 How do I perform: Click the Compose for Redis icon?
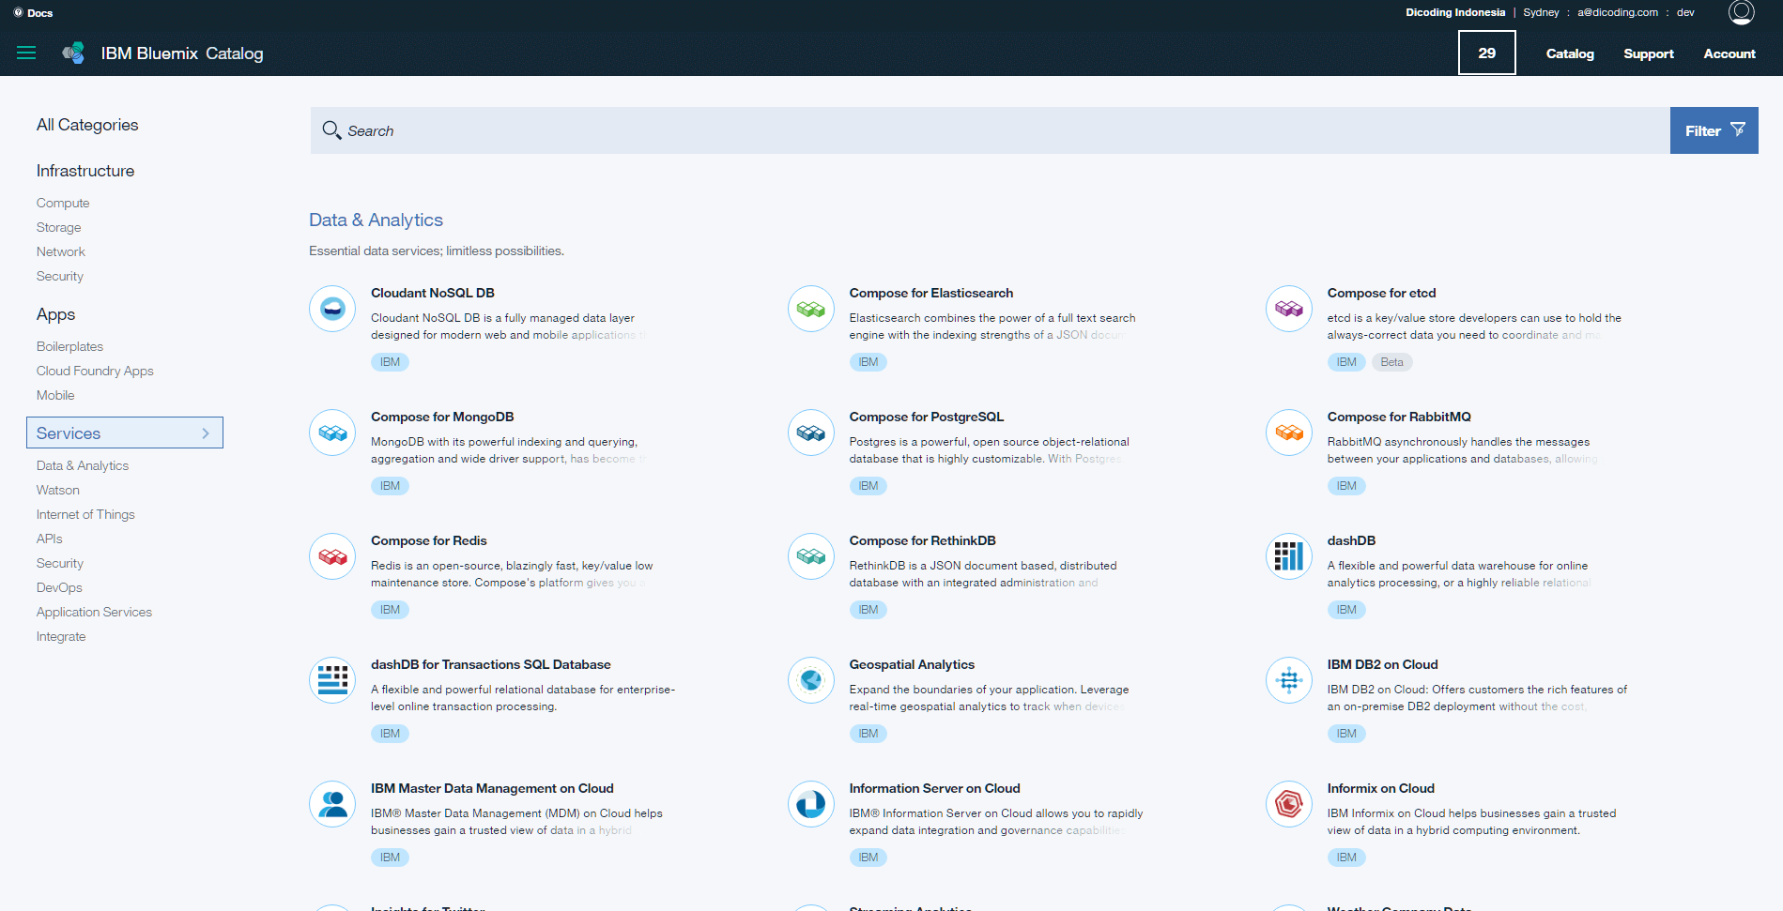(332, 556)
